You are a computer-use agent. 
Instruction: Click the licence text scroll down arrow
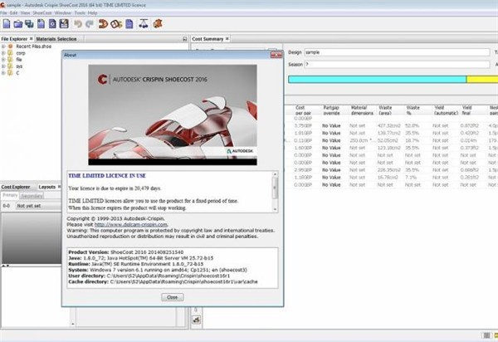[275, 209]
